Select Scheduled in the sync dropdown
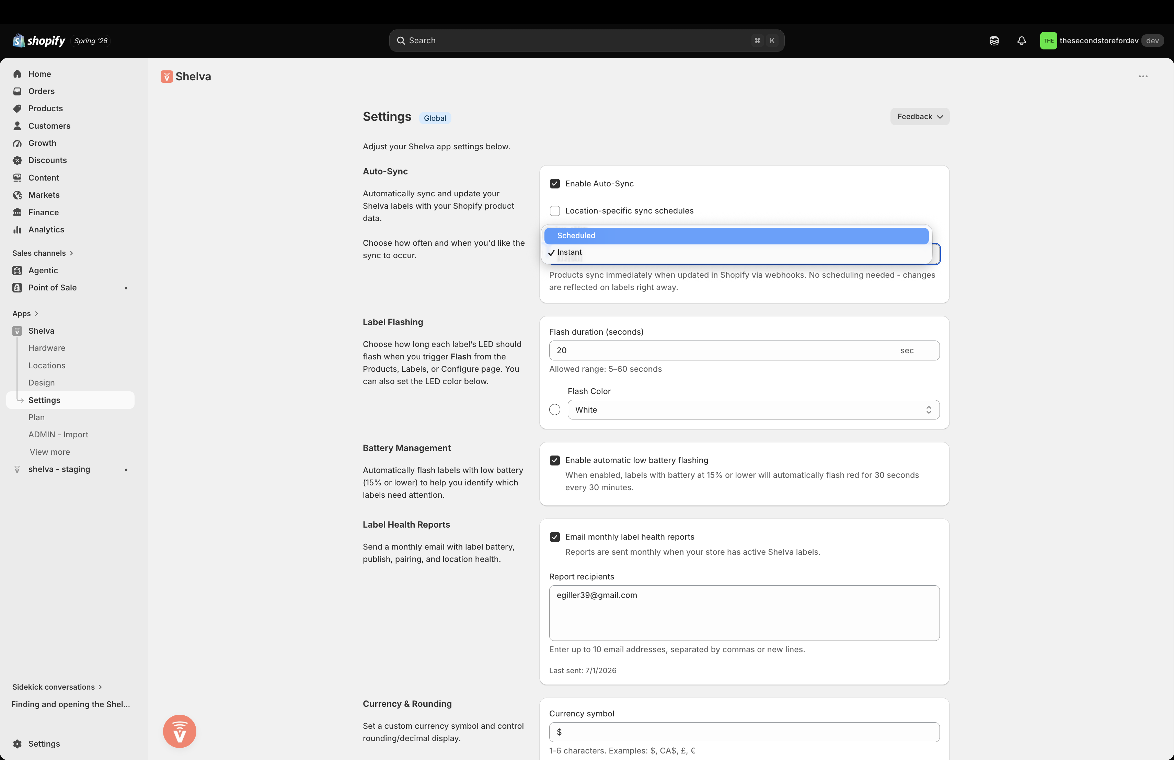 736,236
